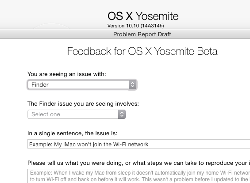The height and width of the screenshot is (183, 250).
Task: Click the 'In a single sentence, the issue is:' label
Action: 72,133
